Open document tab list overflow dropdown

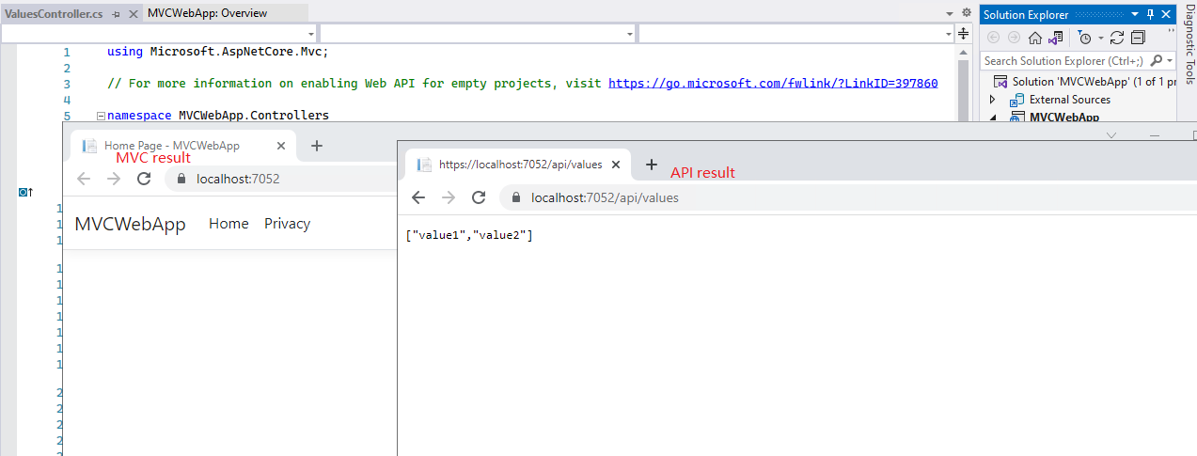(949, 13)
